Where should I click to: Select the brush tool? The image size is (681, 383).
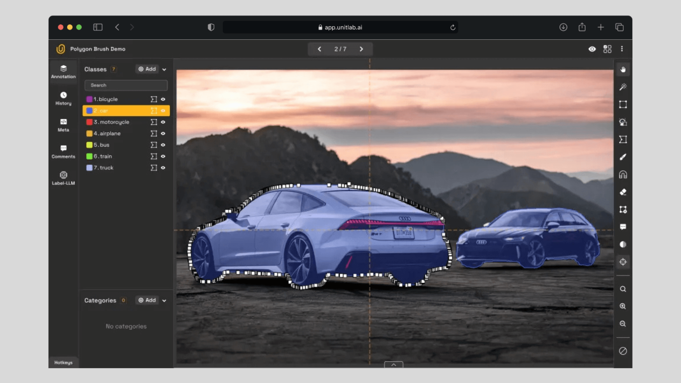point(623,157)
